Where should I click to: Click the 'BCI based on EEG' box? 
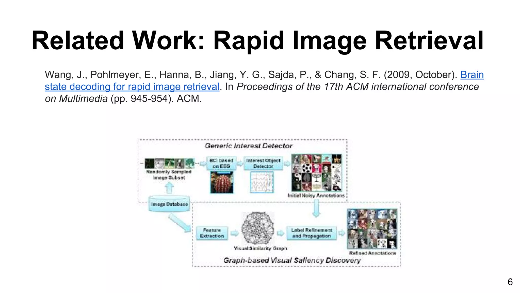(x=221, y=163)
